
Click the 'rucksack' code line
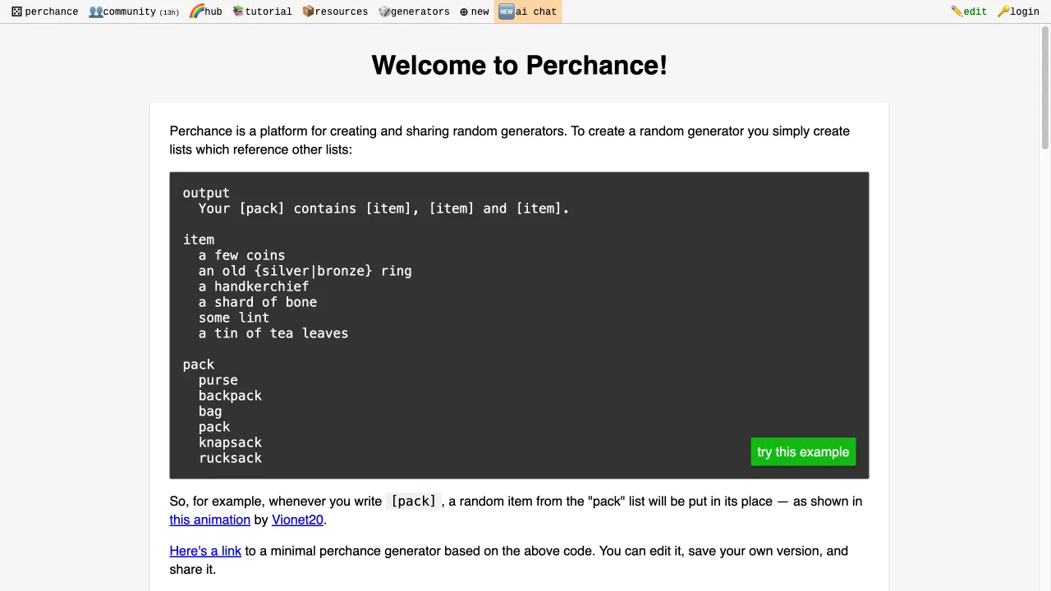click(x=230, y=458)
